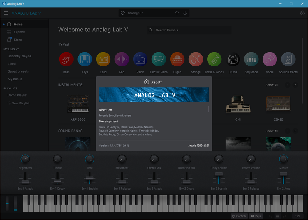Go to previous preset with up arrow

tap(177, 13)
